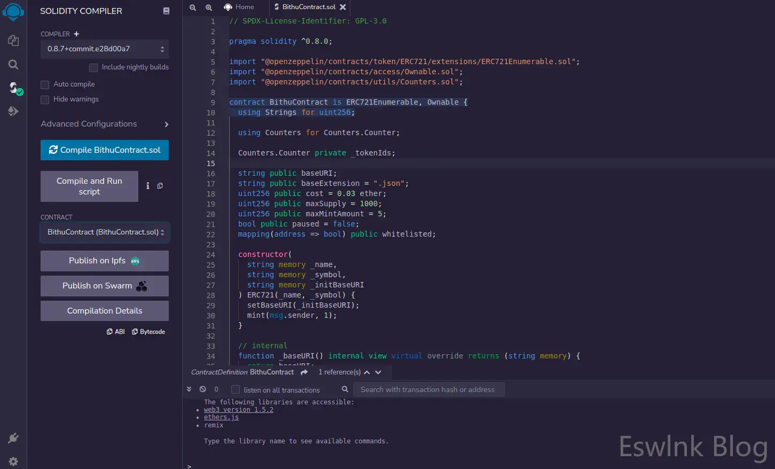The image size is (775, 469).
Task: Open the Plugin Manager icon
Action: [x=13, y=439]
